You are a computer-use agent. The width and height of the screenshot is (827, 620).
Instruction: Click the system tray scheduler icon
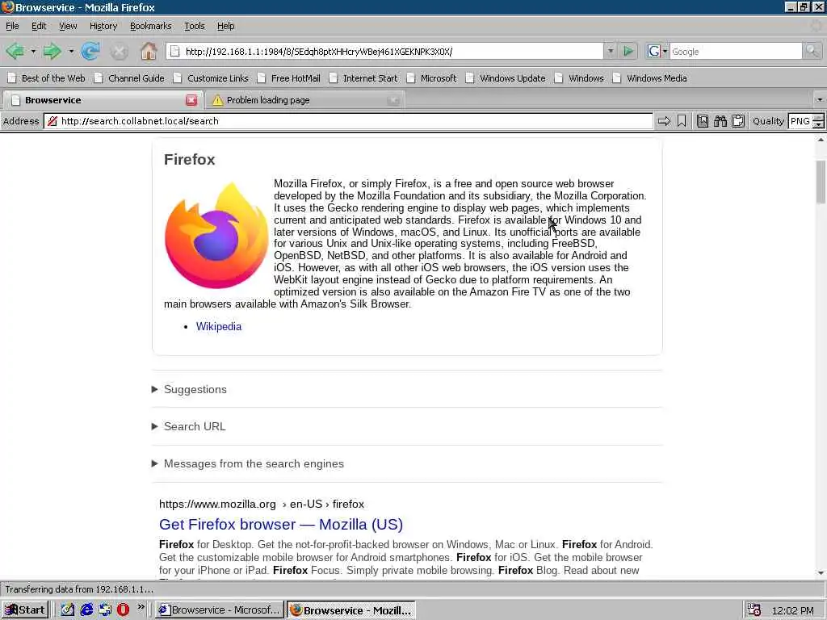pos(754,610)
